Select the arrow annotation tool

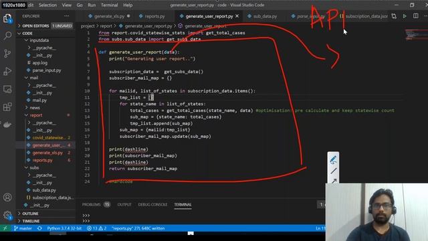pyautogui.click(x=334, y=181)
